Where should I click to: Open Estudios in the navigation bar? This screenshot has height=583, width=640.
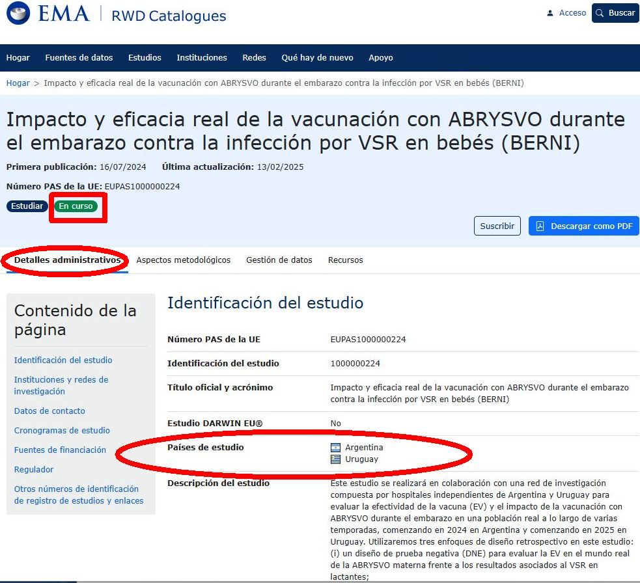pyautogui.click(x=145, y=57)
